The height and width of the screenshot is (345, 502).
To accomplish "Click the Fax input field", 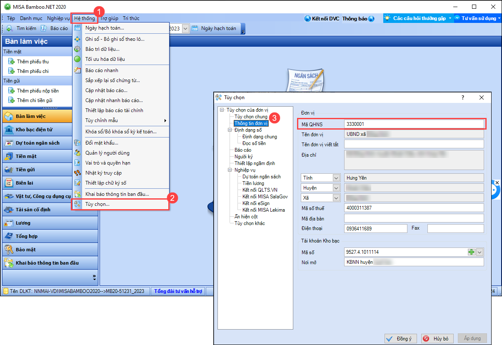I will pyautogui.click(x=456, y=228).
